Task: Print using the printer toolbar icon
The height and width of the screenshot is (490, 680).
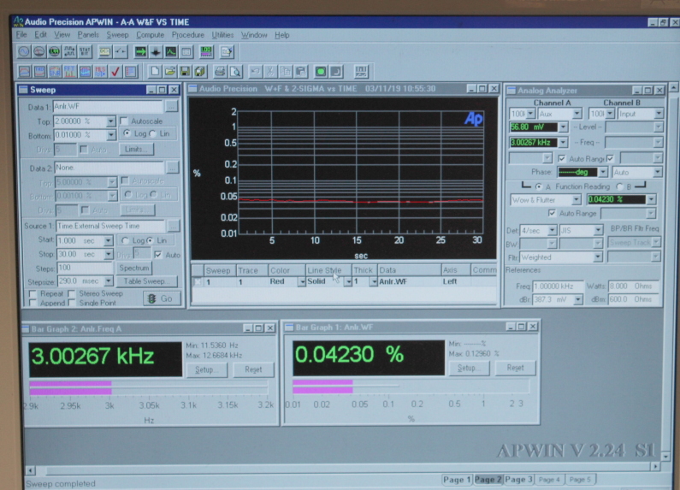Action: click(x=220, y=71)
